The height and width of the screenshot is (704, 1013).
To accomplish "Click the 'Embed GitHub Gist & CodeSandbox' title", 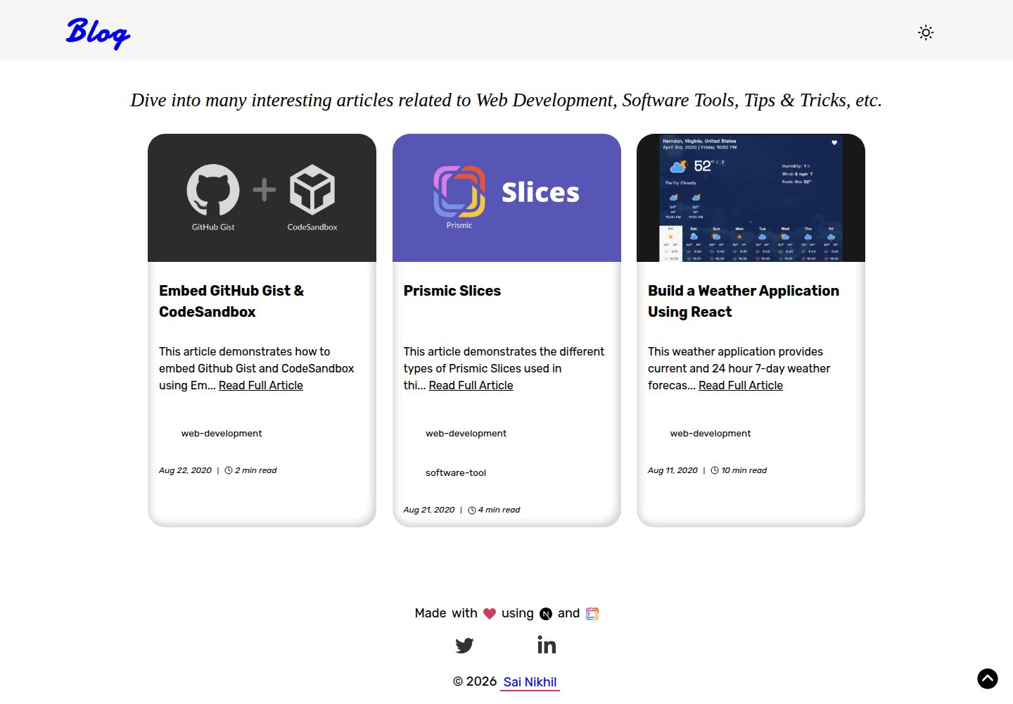I will click(231, 301).
